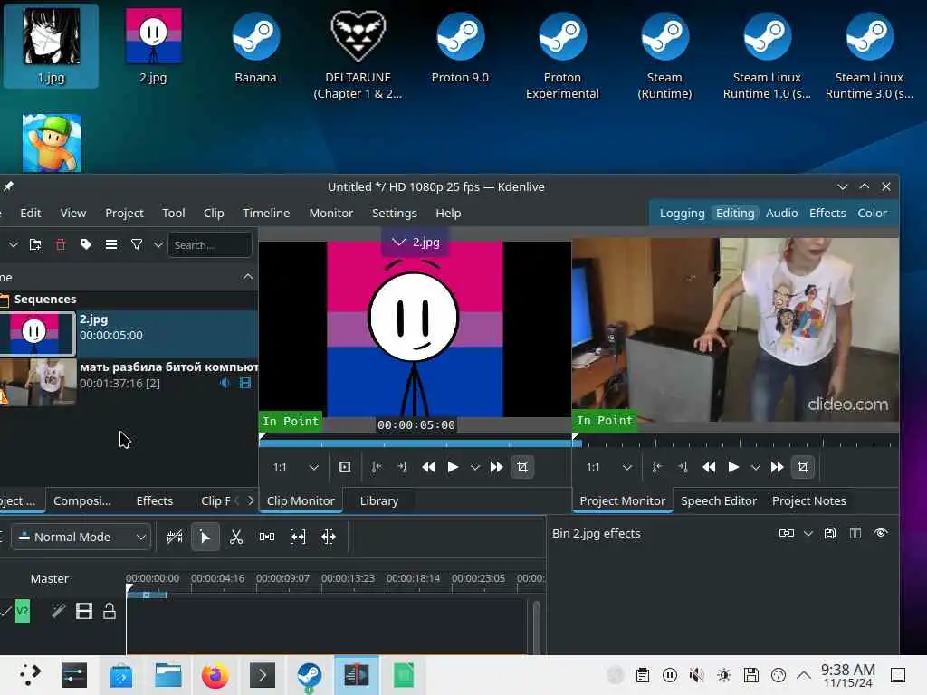Open the Timeline menu
This screenshot has height=695, width=927.
point(266,213)
